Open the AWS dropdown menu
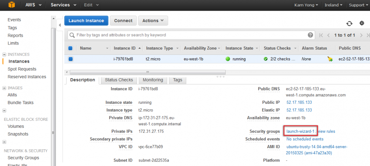The height and width of the screenshot is (166, 370). coord(33,5)
